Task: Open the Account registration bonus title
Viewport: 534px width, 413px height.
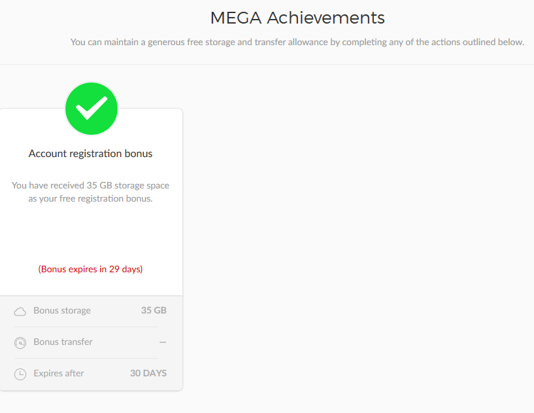Action: [90, 154]
